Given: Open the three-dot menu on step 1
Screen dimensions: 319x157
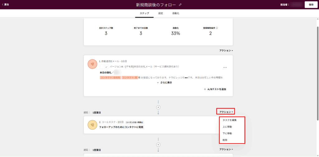Looking at the screenshot, I should [x=225, y=68].
